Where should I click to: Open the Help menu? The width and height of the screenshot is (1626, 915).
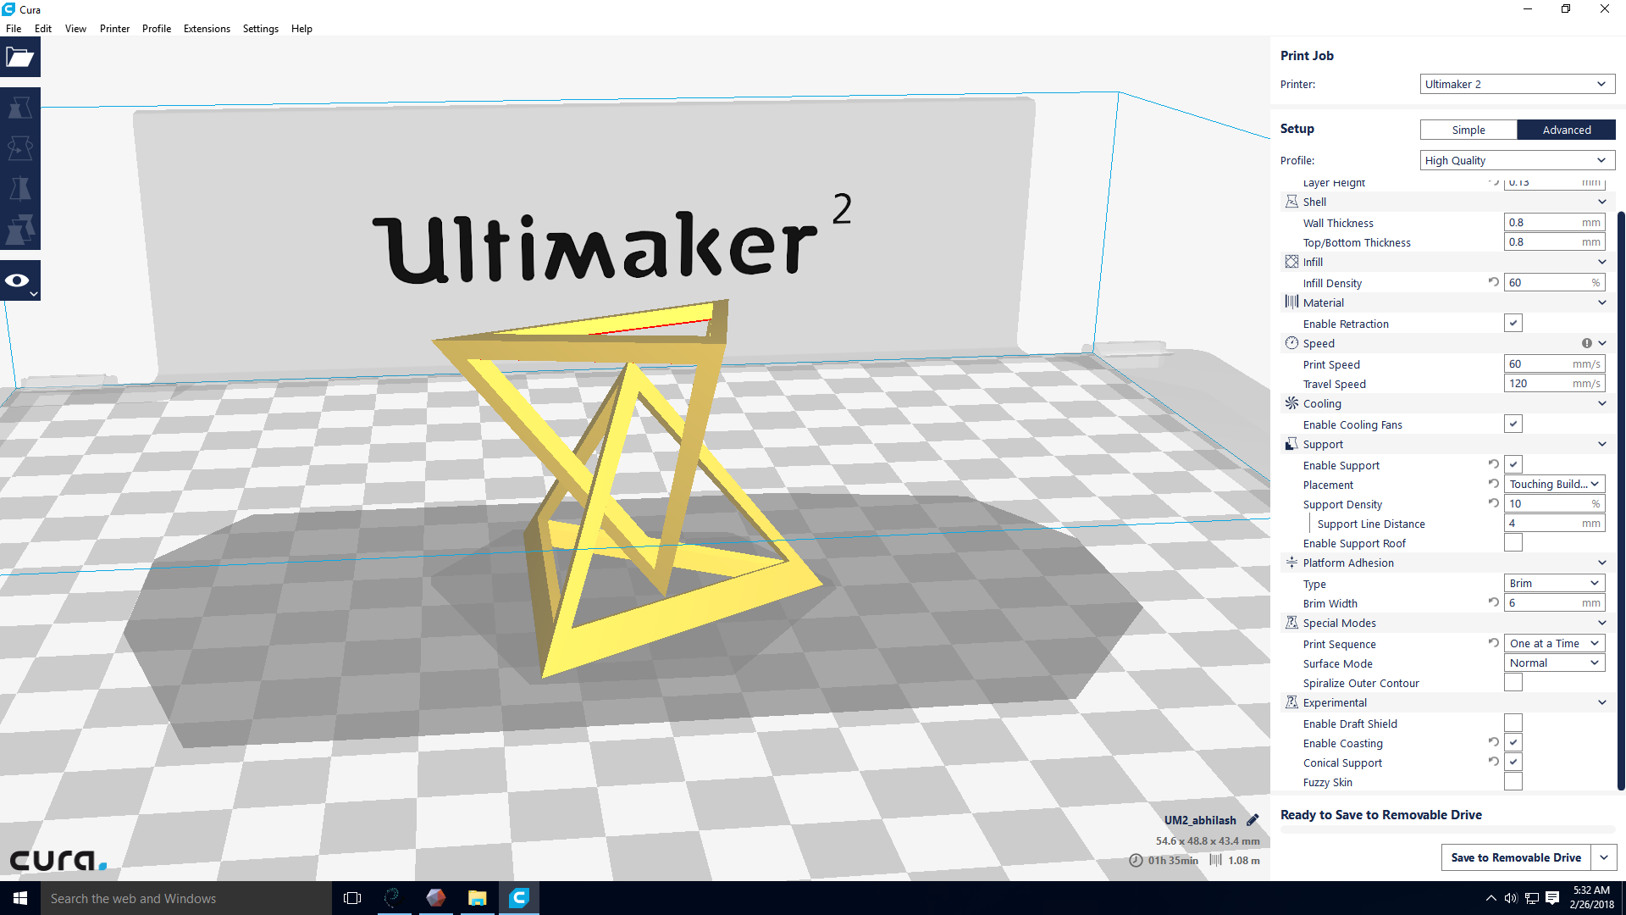(301, 28)
